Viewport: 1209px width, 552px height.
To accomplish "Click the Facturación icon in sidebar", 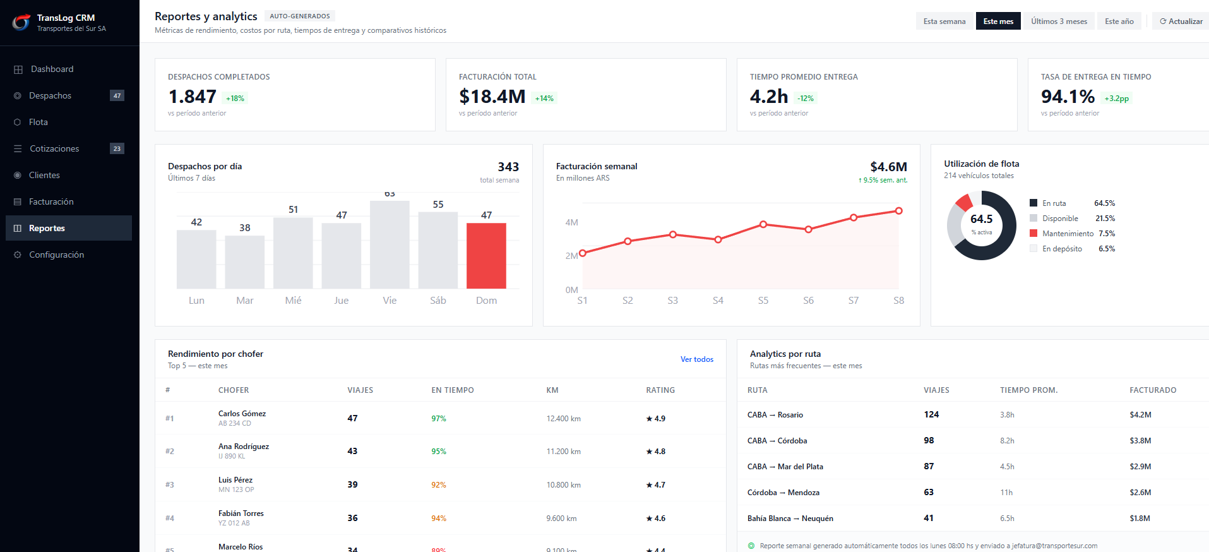I will [x=18, y=202].
